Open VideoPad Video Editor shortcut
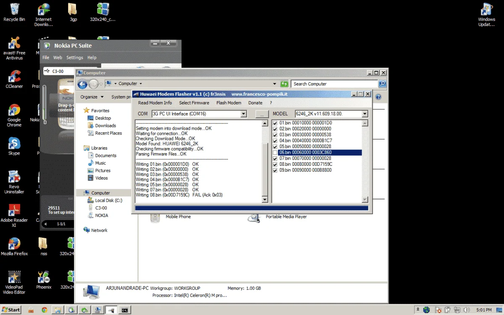Screen dimensions: 504x315 (x=14, y=282)
